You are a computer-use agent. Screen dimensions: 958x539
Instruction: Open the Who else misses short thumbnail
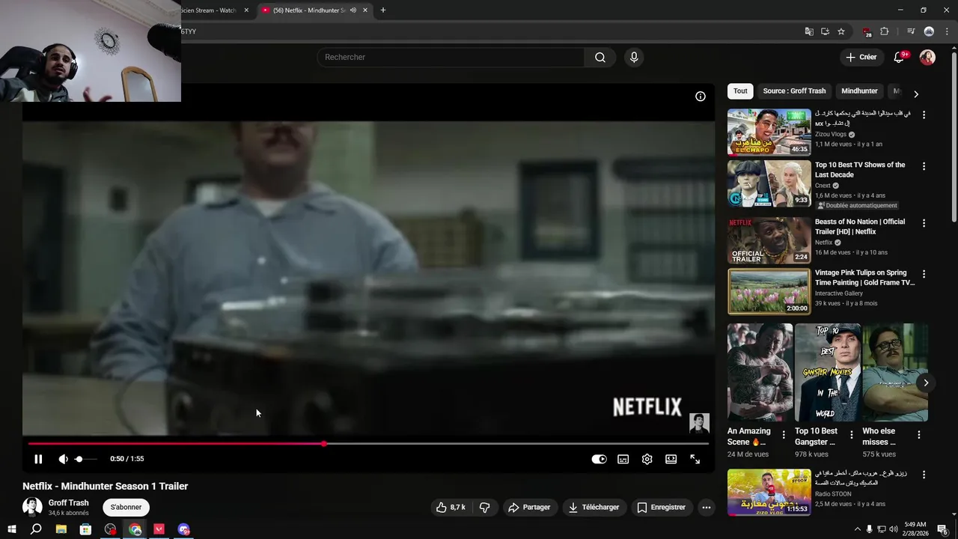click(895, 372)
